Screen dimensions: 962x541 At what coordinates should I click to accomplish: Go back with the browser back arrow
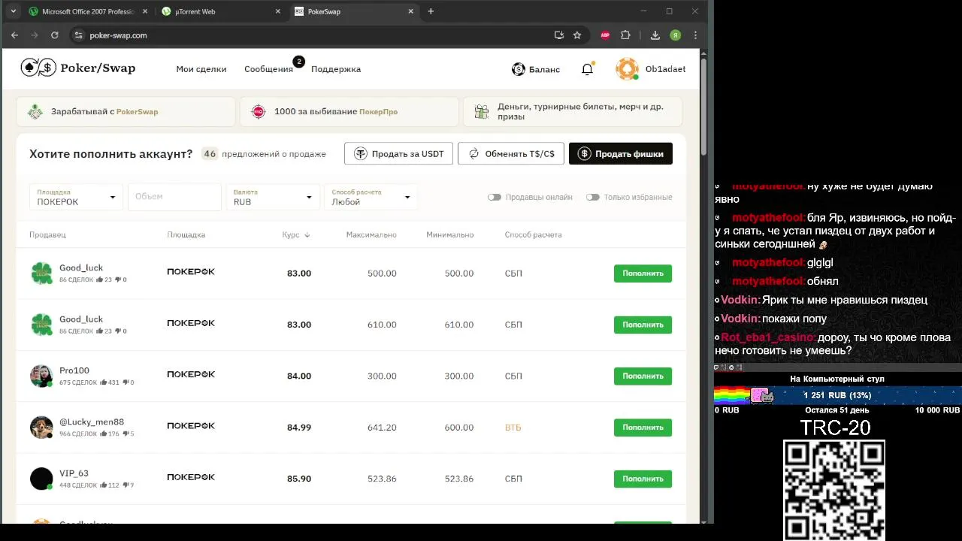pos(14,35)
